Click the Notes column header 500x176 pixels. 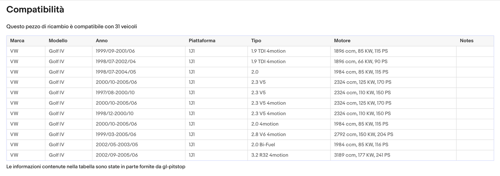[x=466, y=41]
